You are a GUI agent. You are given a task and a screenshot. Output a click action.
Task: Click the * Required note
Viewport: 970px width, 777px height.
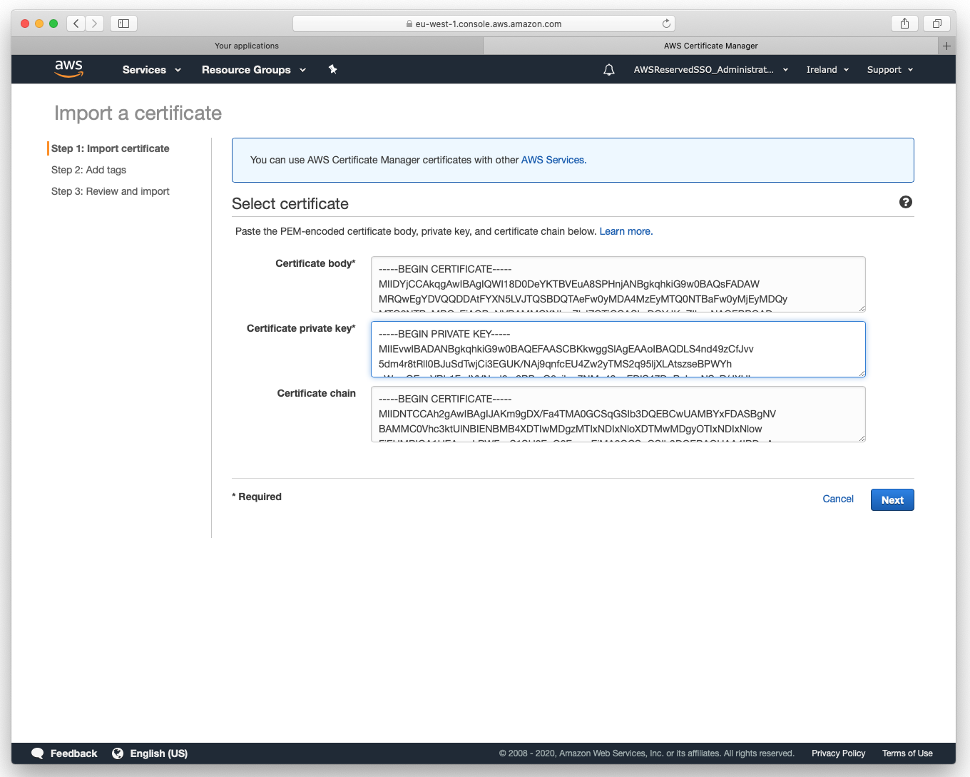257,497
